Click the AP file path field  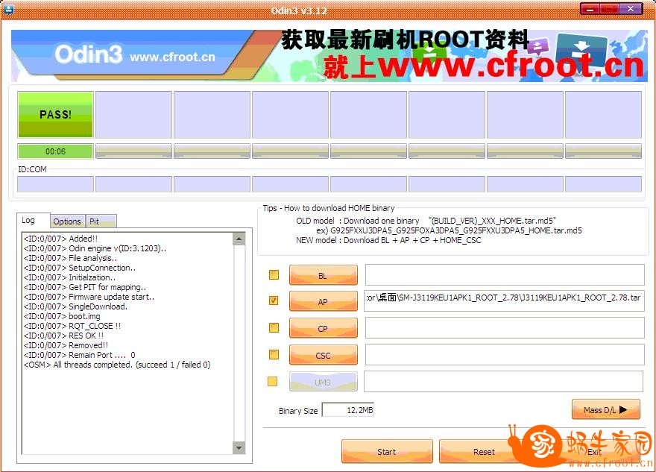[504, 300]
